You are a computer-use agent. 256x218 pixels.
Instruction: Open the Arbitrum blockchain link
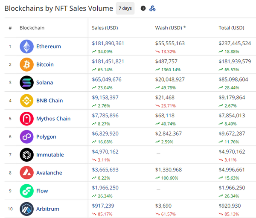coord(48,209)
